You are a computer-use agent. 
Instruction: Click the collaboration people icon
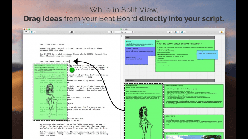click(72, 32)
